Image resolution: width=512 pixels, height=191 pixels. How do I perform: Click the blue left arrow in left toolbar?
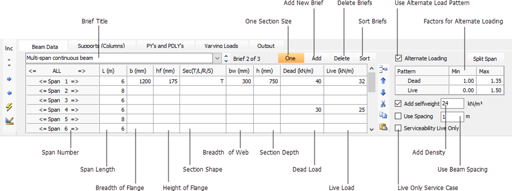(x=9, y=93)
